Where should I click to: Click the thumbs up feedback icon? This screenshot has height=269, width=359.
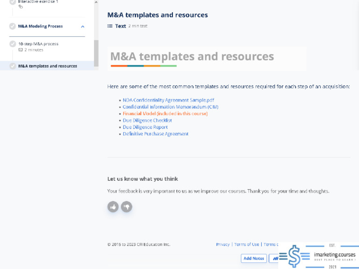113,207
